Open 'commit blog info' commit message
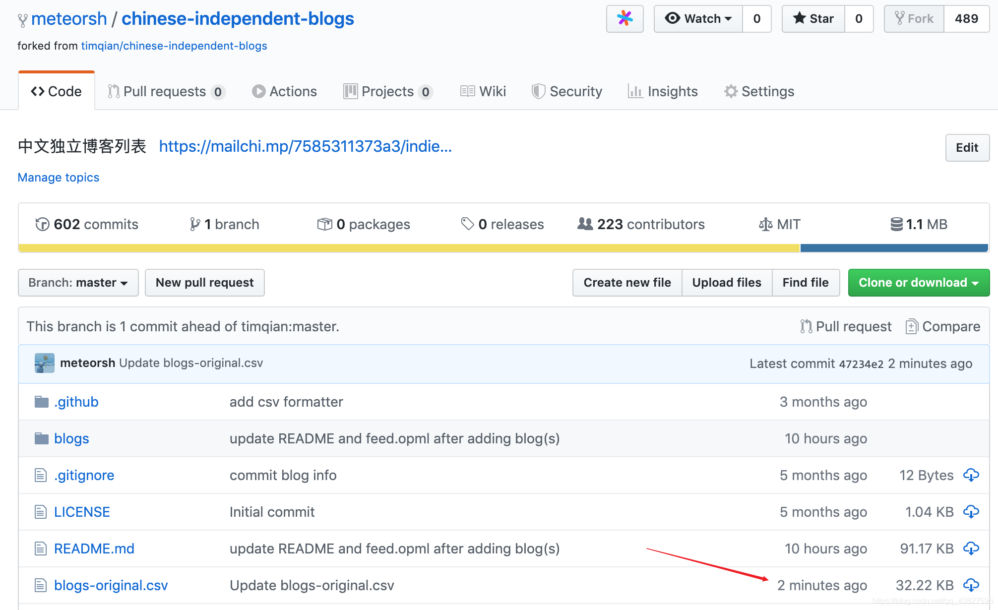The width and height of the screenshot is (998, 610). [283, 475]
